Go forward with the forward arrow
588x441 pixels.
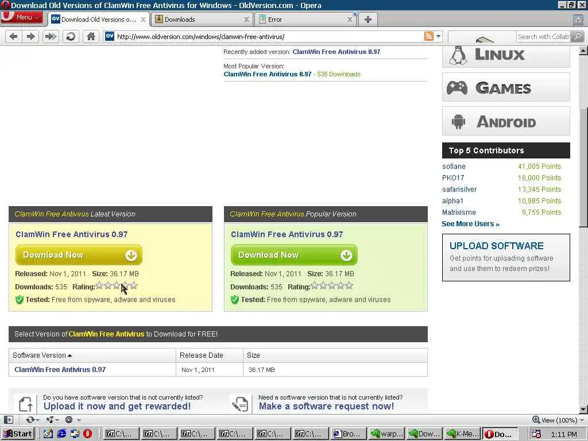pos(31,36)
